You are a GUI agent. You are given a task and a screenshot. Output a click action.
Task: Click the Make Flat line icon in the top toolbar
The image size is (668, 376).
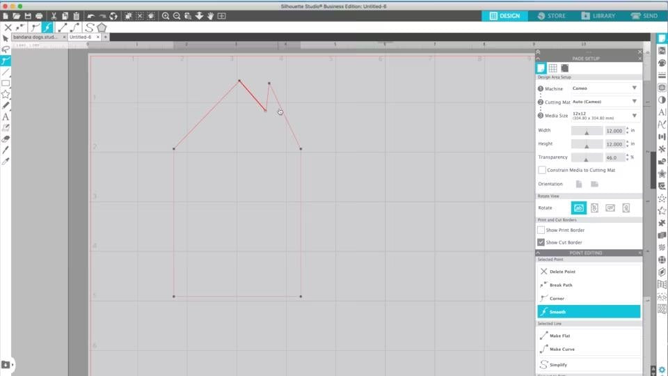[62, 27]
